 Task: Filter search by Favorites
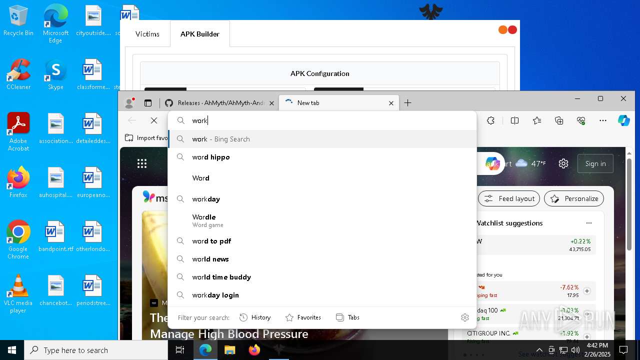303,317
